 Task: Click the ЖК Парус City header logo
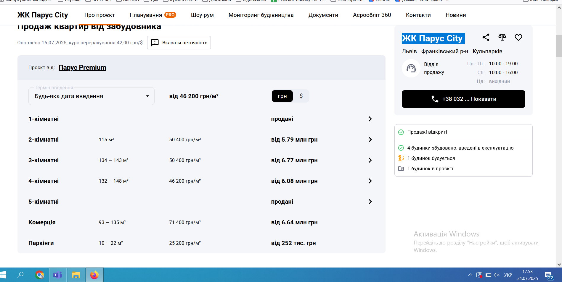pos(43,15)
